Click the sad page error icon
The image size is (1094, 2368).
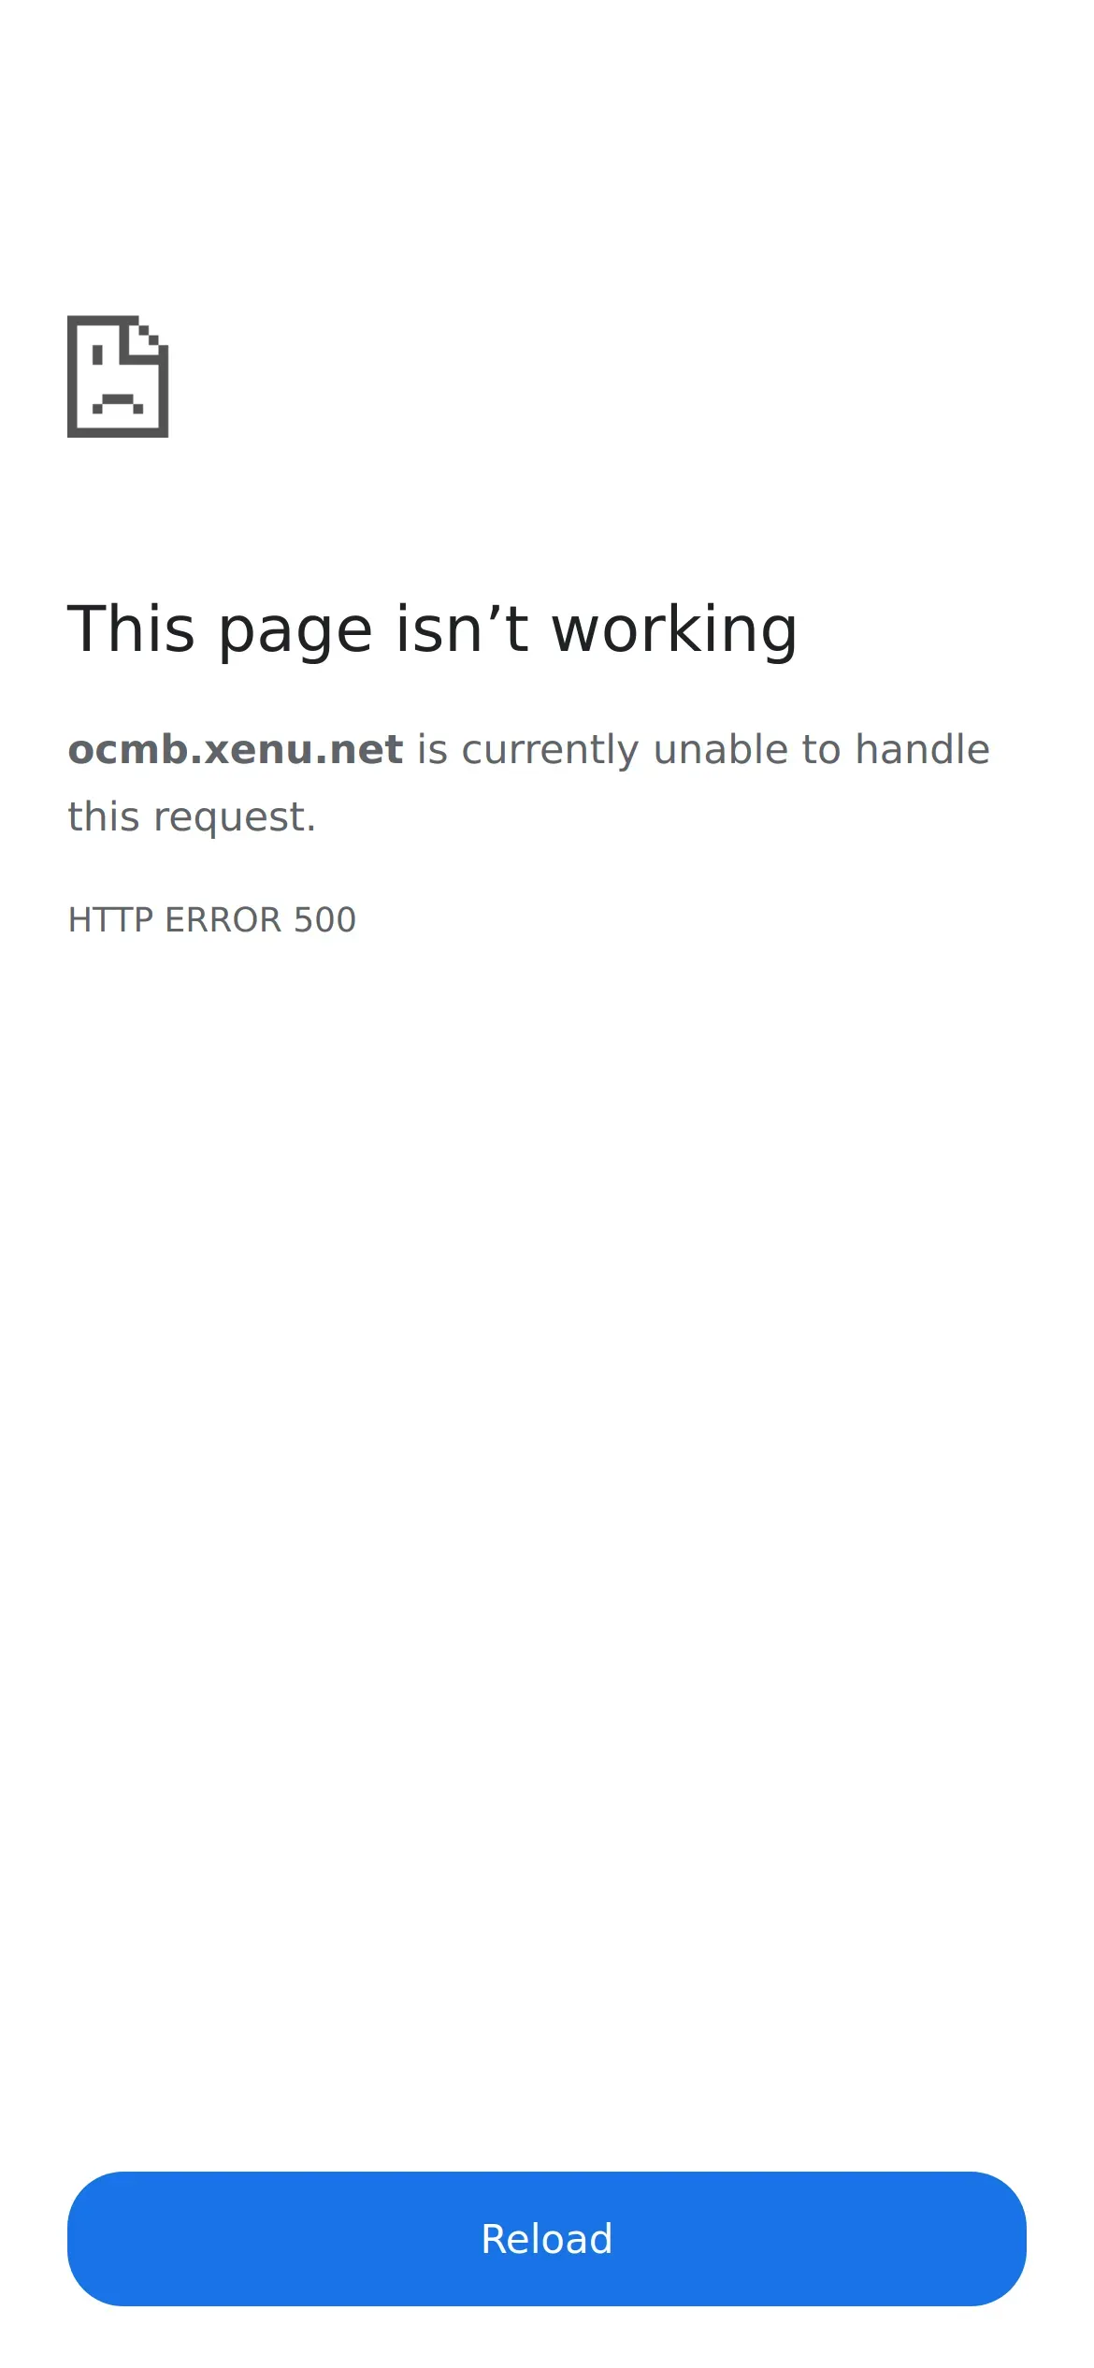coord(118,376)
